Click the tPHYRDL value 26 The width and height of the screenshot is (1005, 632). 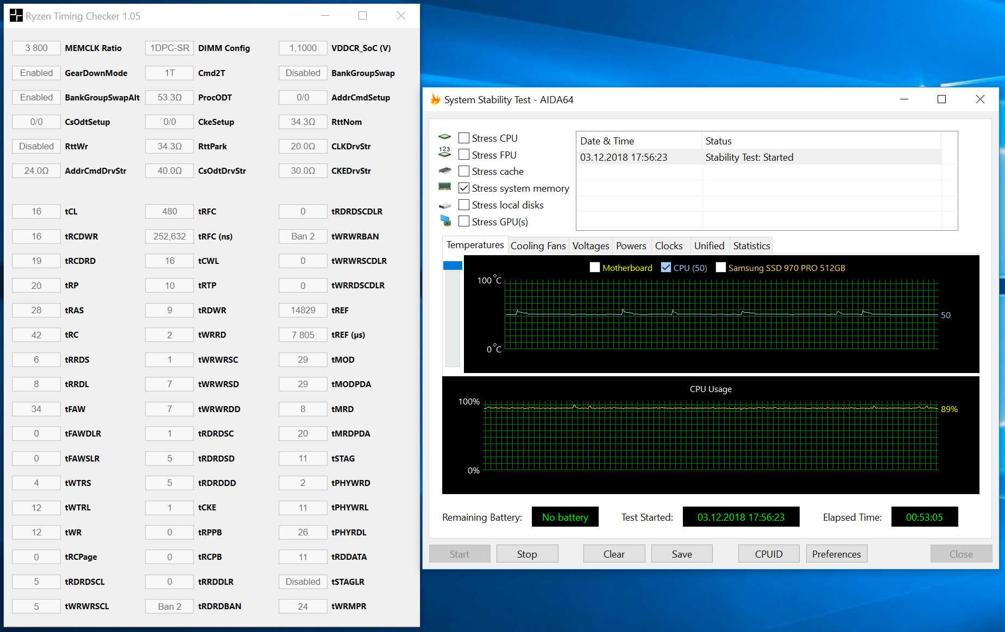coord(303,532)
